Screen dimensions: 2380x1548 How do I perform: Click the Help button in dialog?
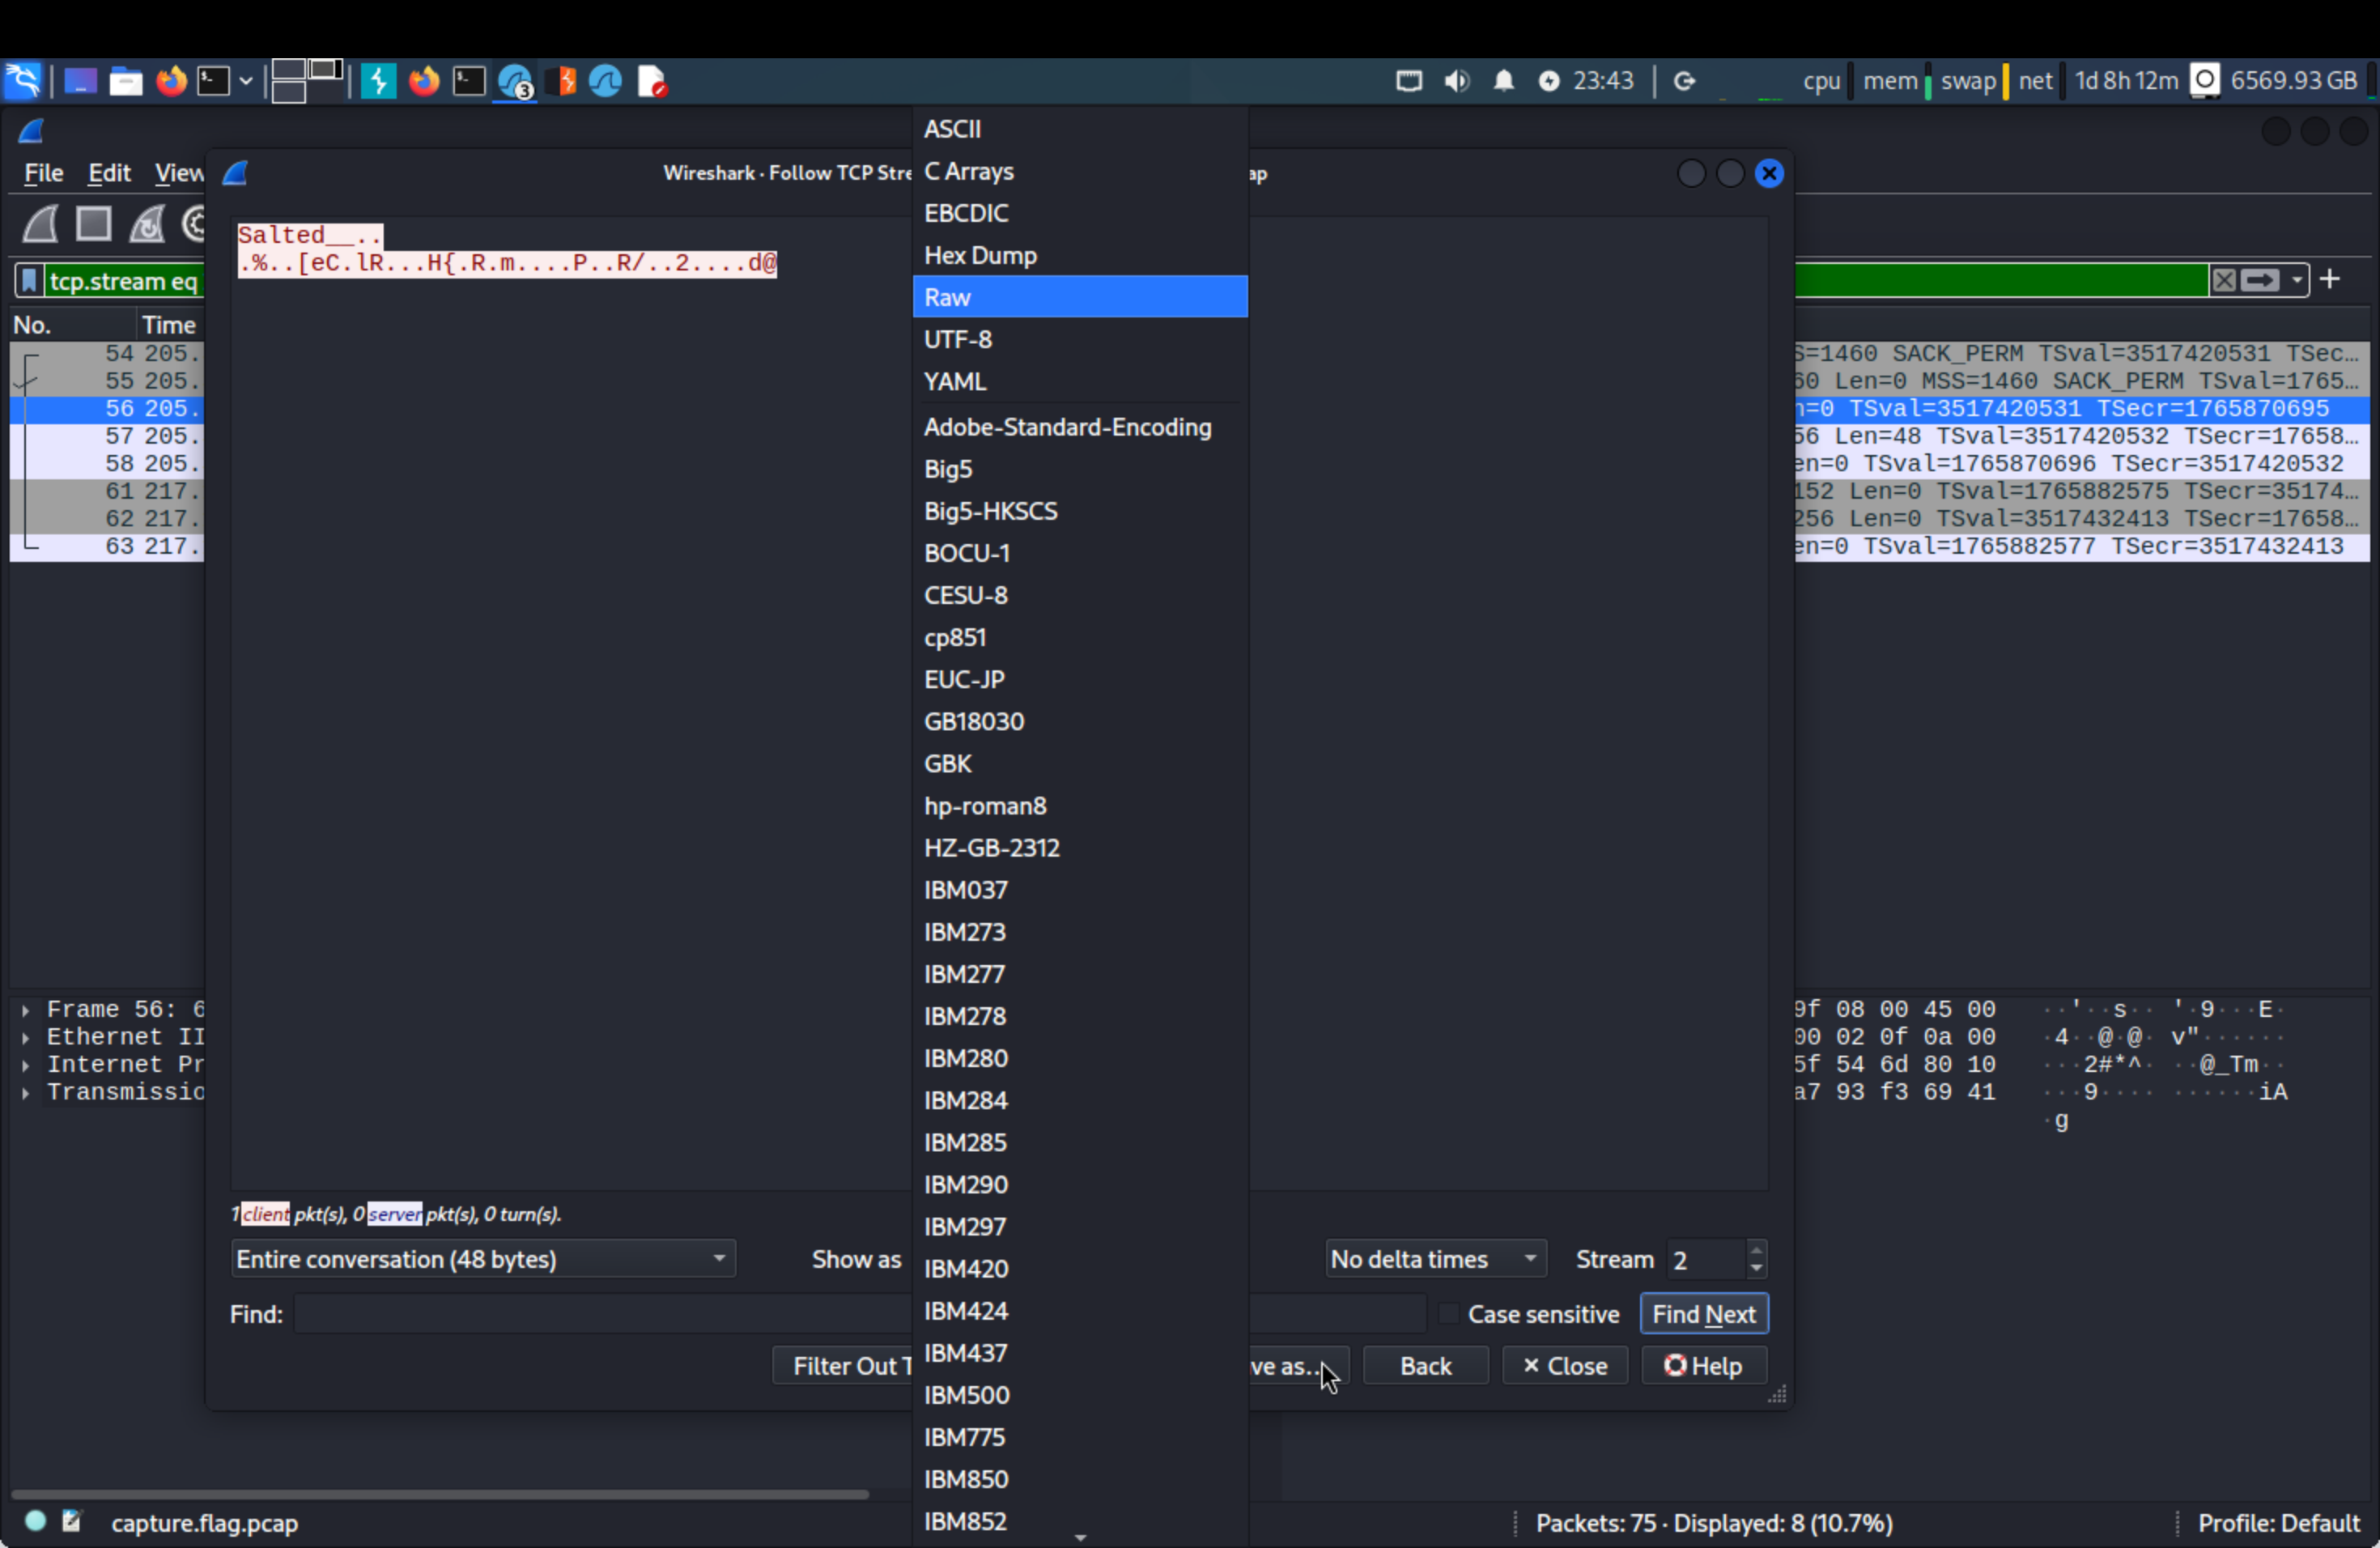[1704, 1366]
